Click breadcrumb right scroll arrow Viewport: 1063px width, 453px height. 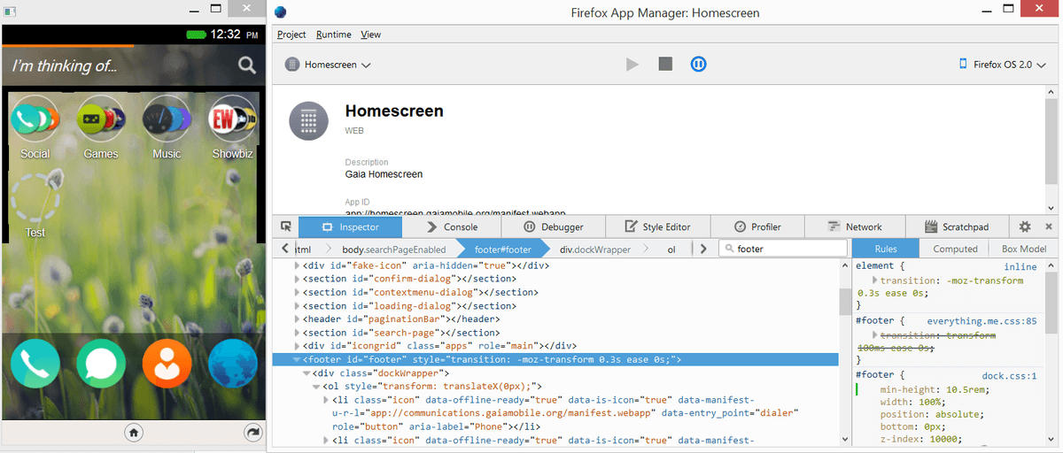tap(703, 250)
